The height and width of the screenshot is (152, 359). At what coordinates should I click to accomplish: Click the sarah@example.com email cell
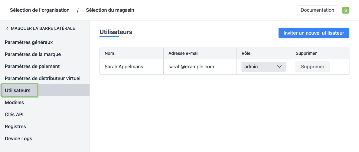click(191, 67)
